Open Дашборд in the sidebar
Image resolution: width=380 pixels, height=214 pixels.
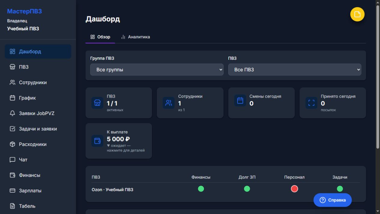coord(38,51)
